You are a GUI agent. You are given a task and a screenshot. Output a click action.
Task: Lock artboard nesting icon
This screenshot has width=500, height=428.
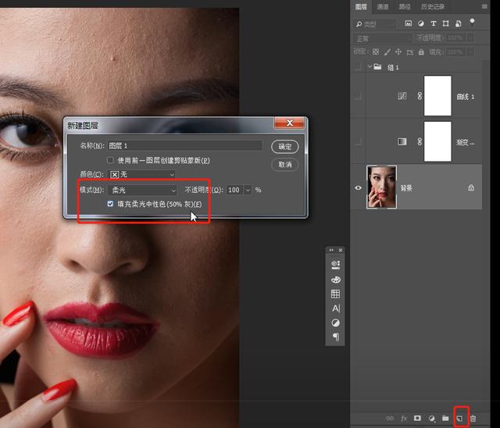click(x=409, y=52)
